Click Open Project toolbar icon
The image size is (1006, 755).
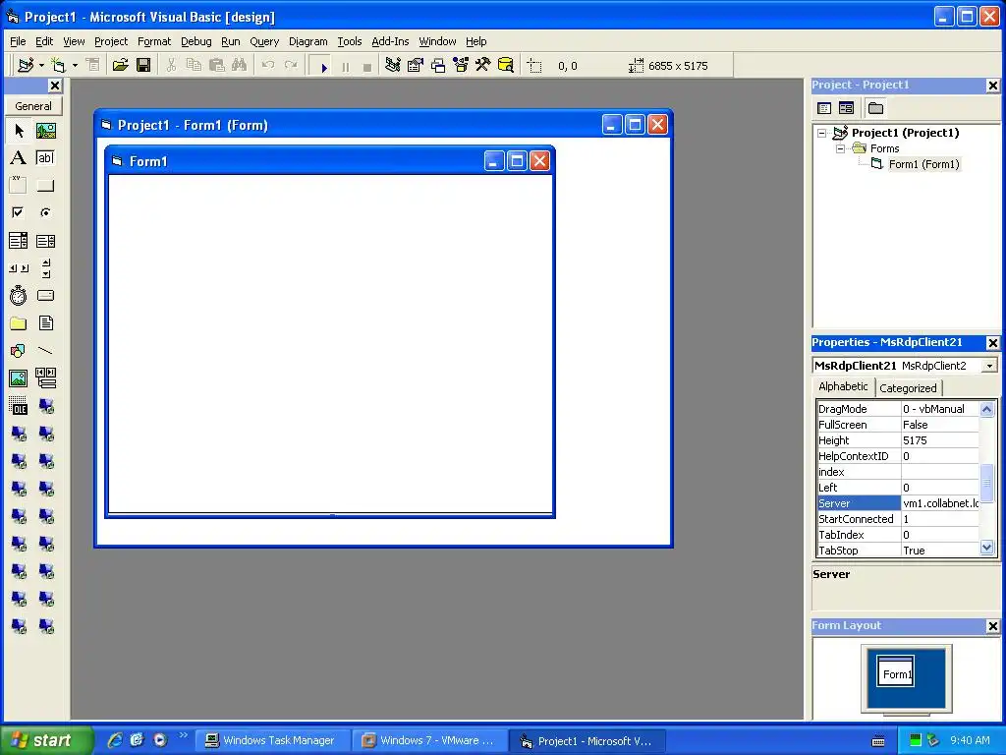coord(120,66)
